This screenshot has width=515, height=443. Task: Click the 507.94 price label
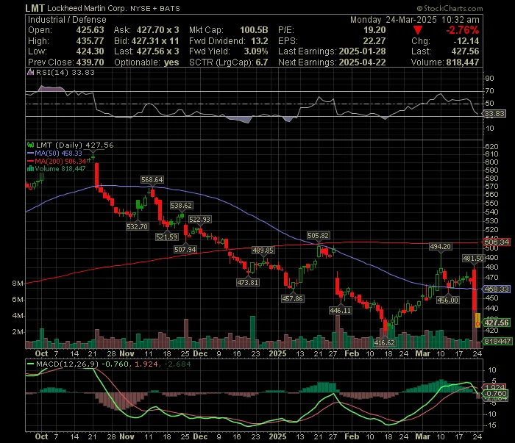tap(185, 250)
